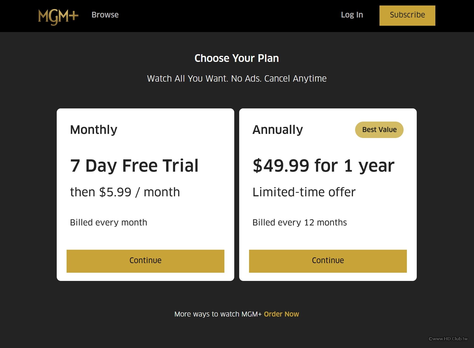The width and height of the screenshot is (474, 348).
Task: Click the MGM+ logo
Action: click(58, 16)
